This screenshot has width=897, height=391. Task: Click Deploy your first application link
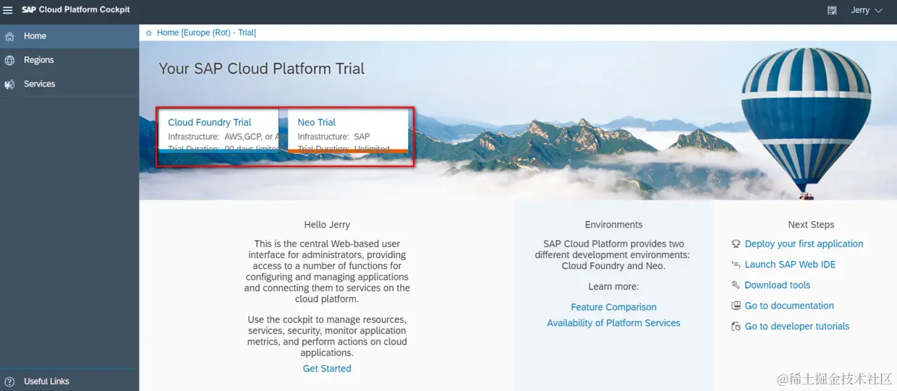click(804, 244)
